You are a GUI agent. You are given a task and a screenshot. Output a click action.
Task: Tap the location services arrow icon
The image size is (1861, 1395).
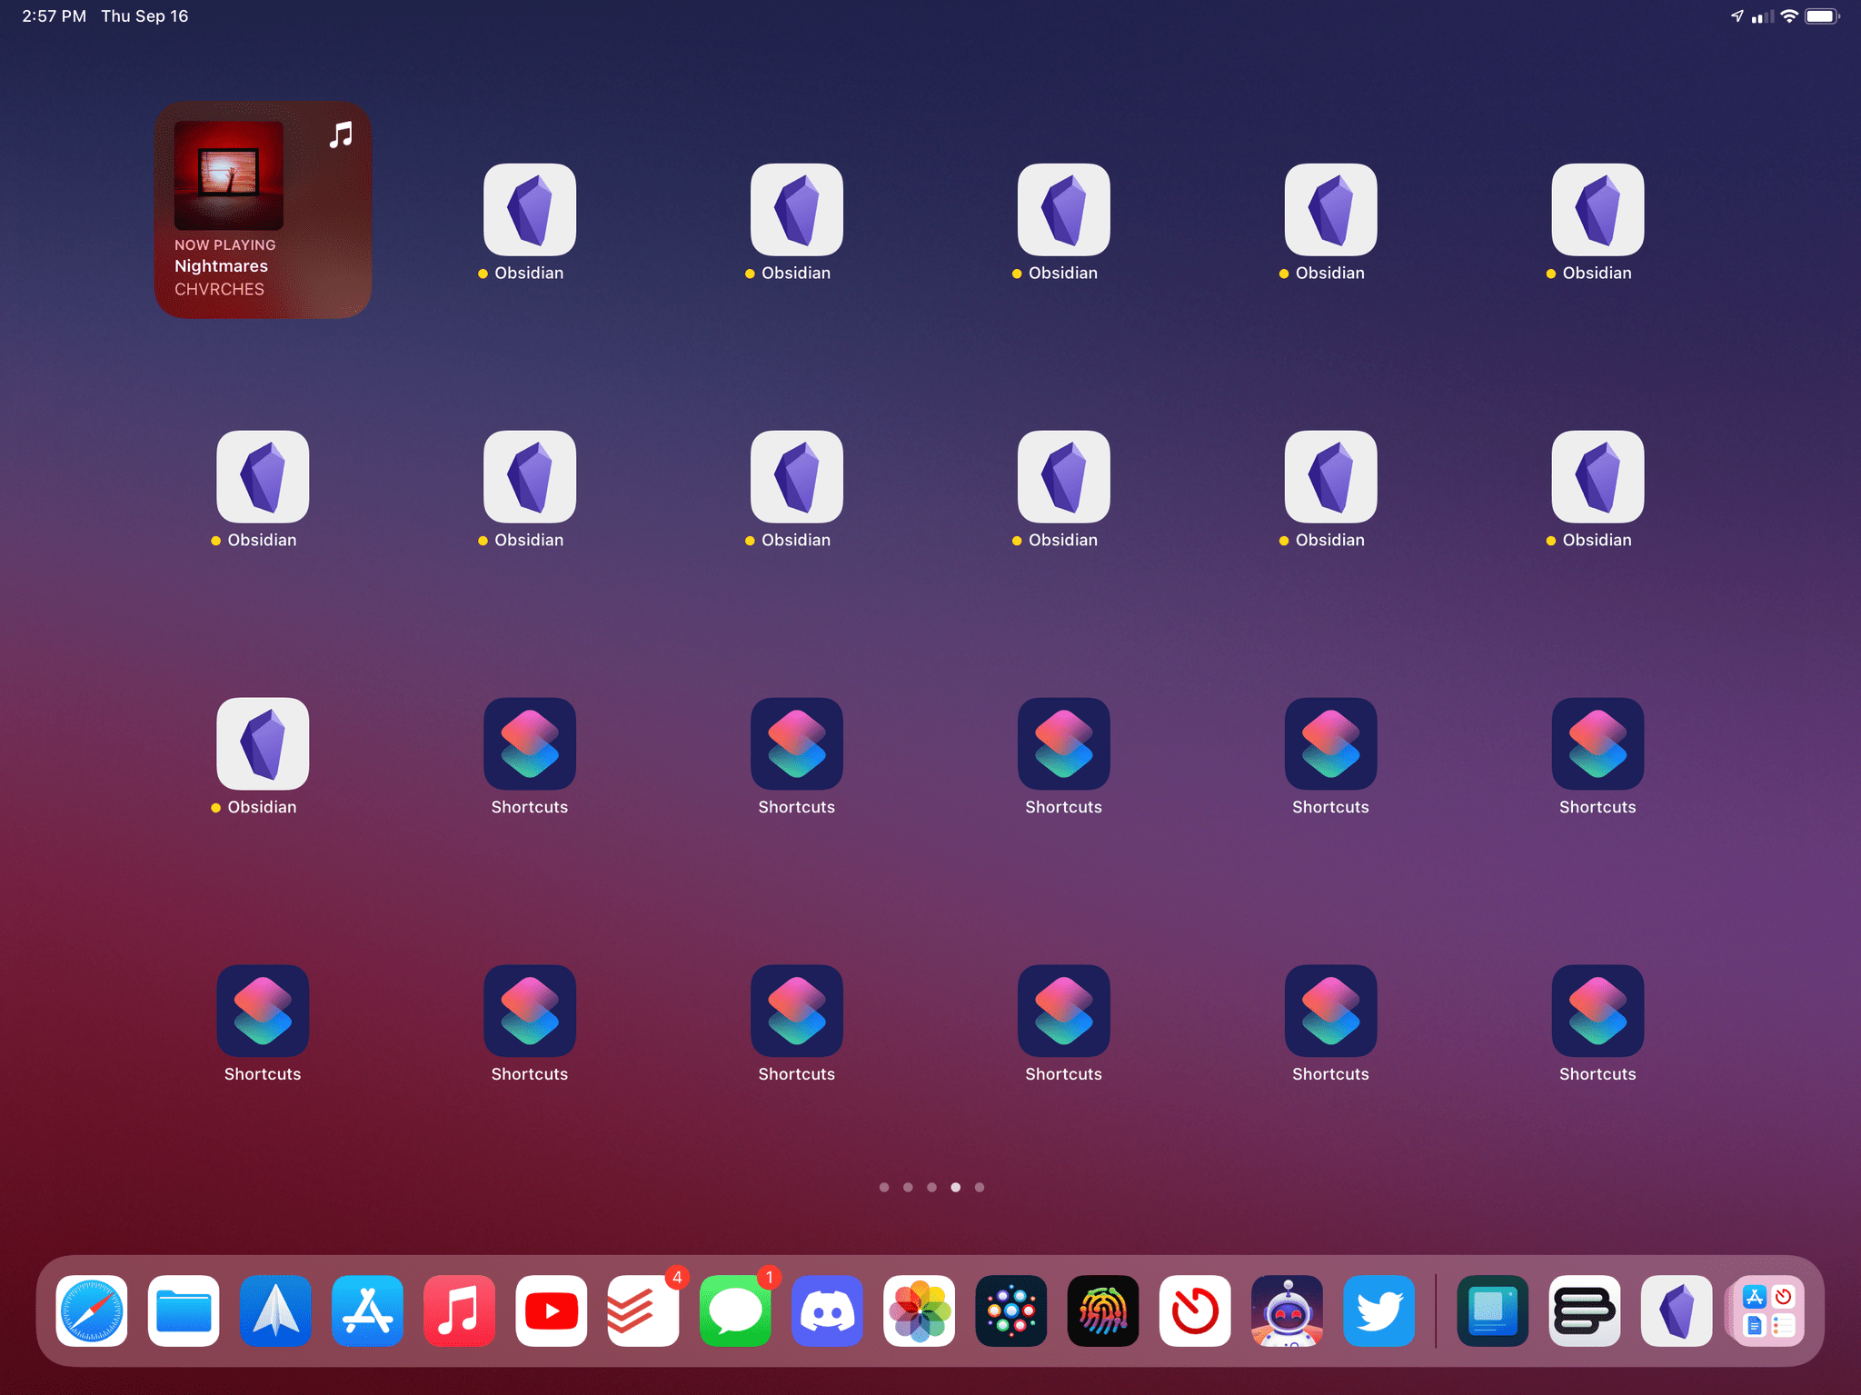(x=1737, y=16)
